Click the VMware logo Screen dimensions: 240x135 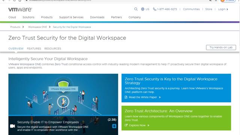click(20, 9)
